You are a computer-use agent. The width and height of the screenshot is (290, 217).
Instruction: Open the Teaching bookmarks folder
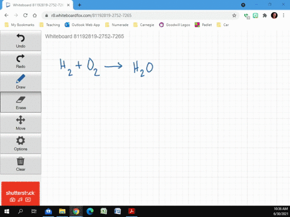[x=50, y=25]
